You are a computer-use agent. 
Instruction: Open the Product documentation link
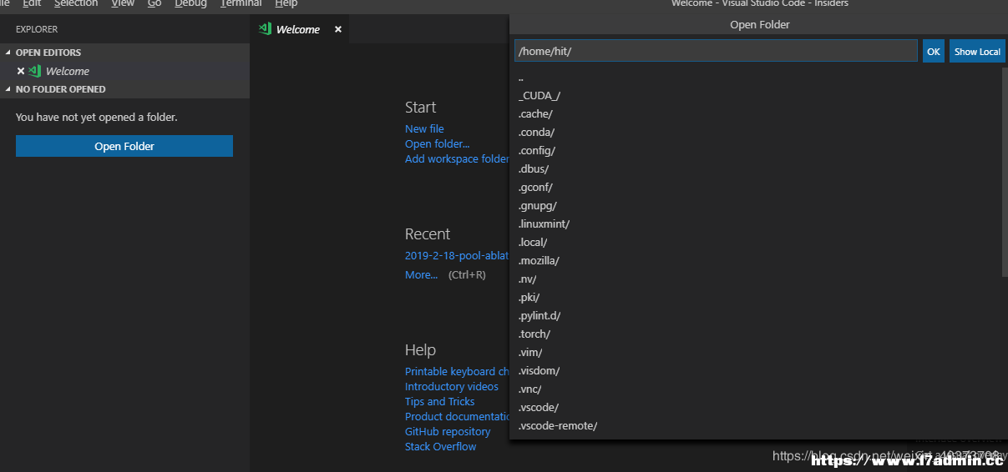click(x=457, y=416)
